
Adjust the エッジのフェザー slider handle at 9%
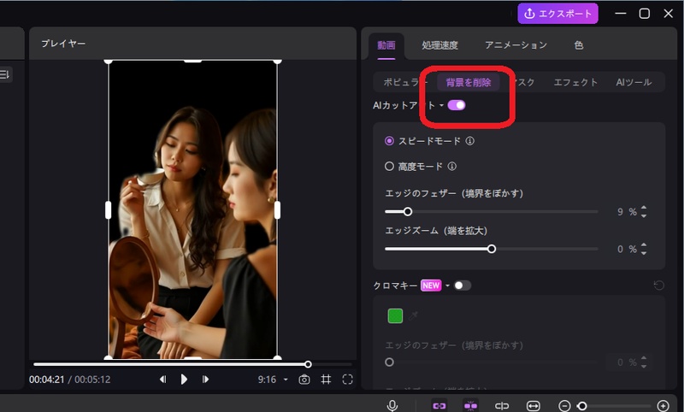point(408,211)
